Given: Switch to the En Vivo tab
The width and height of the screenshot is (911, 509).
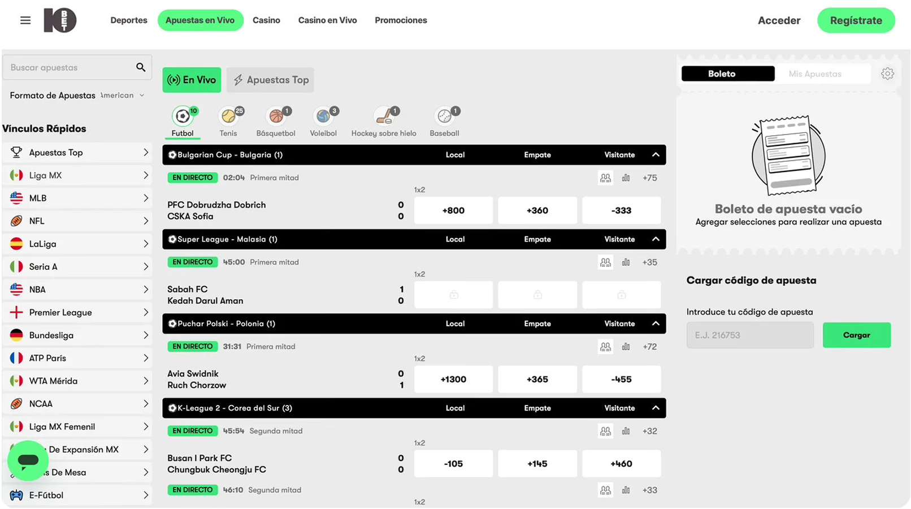Looking at the screenshot, I should click(x=192, y=80).
